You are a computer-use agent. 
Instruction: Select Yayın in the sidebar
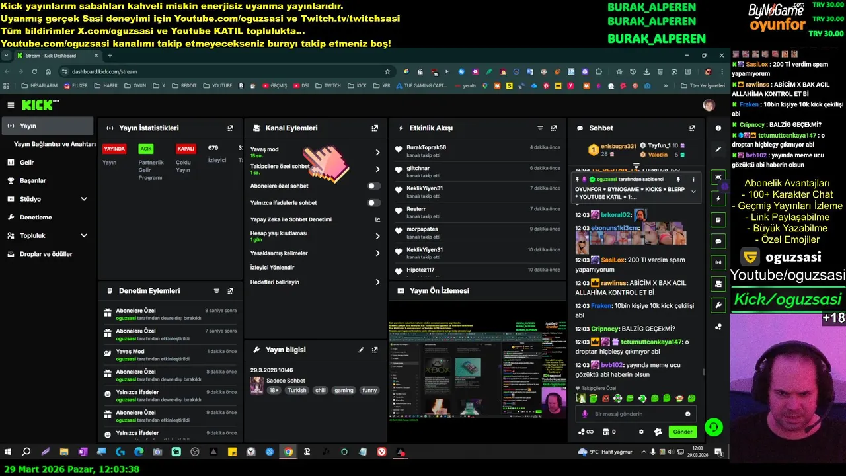47,126
